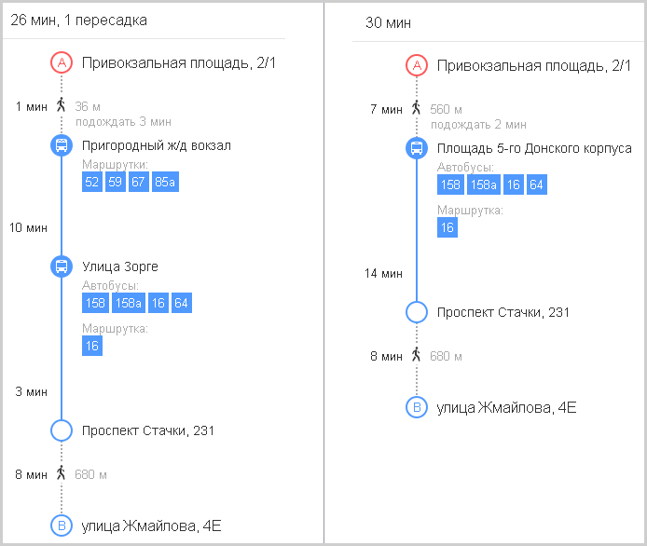Viewport: 647px width, 546px height.
Task: Click bus stop icon at Улица Зорге
Action: coord(62,266)
